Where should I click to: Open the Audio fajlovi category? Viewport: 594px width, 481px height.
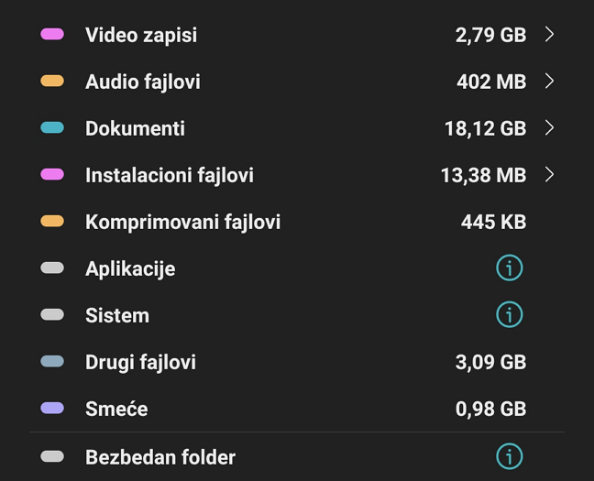143,82
